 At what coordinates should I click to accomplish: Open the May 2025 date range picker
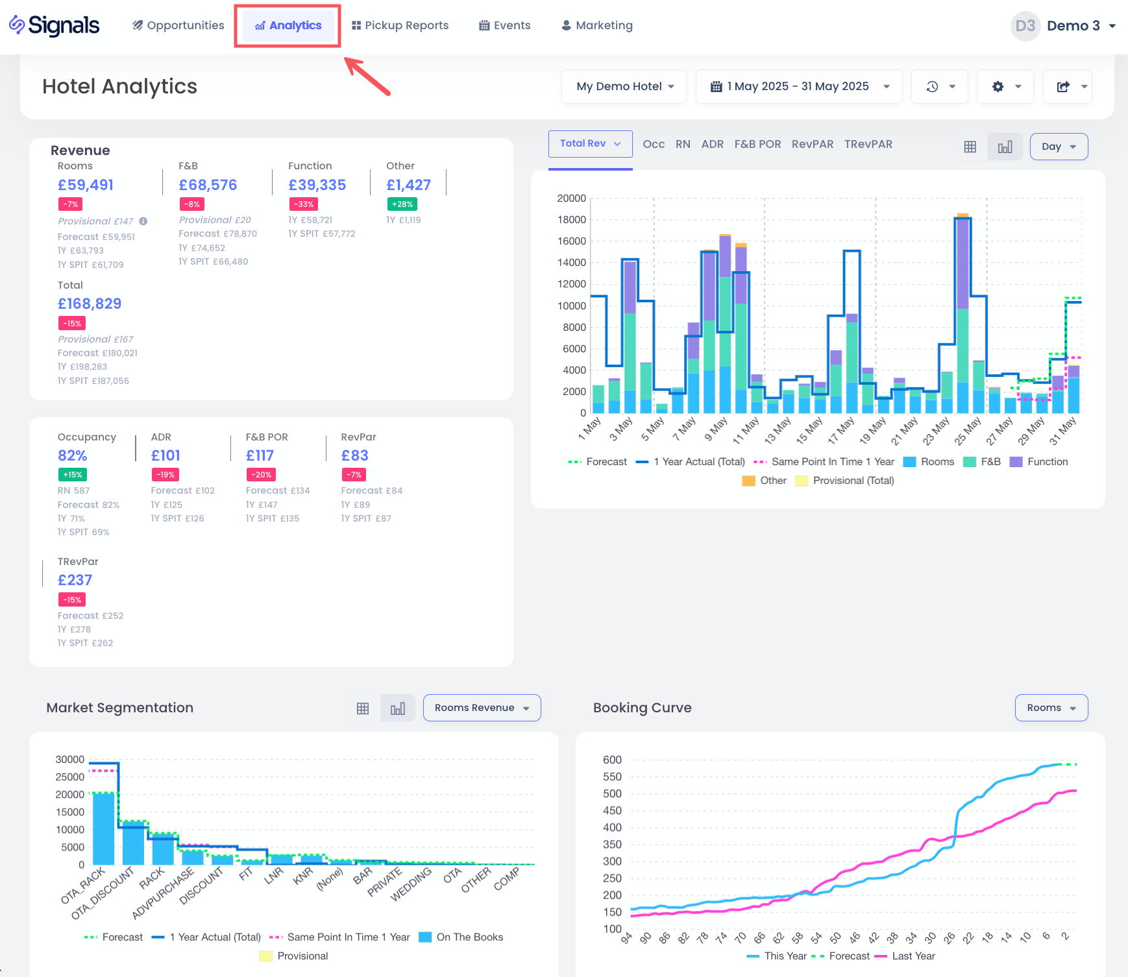[798, 87]
